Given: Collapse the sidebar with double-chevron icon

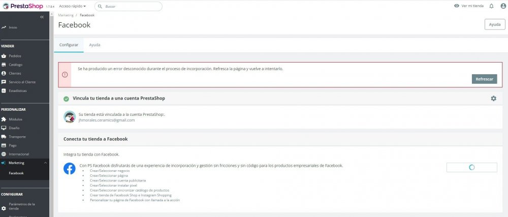Looking at the screenshot, I should (x=42, y=17).
